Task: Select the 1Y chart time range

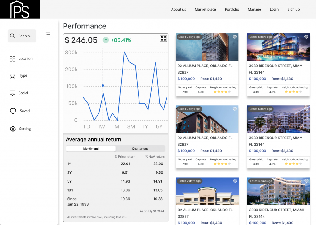Action: 145,126
